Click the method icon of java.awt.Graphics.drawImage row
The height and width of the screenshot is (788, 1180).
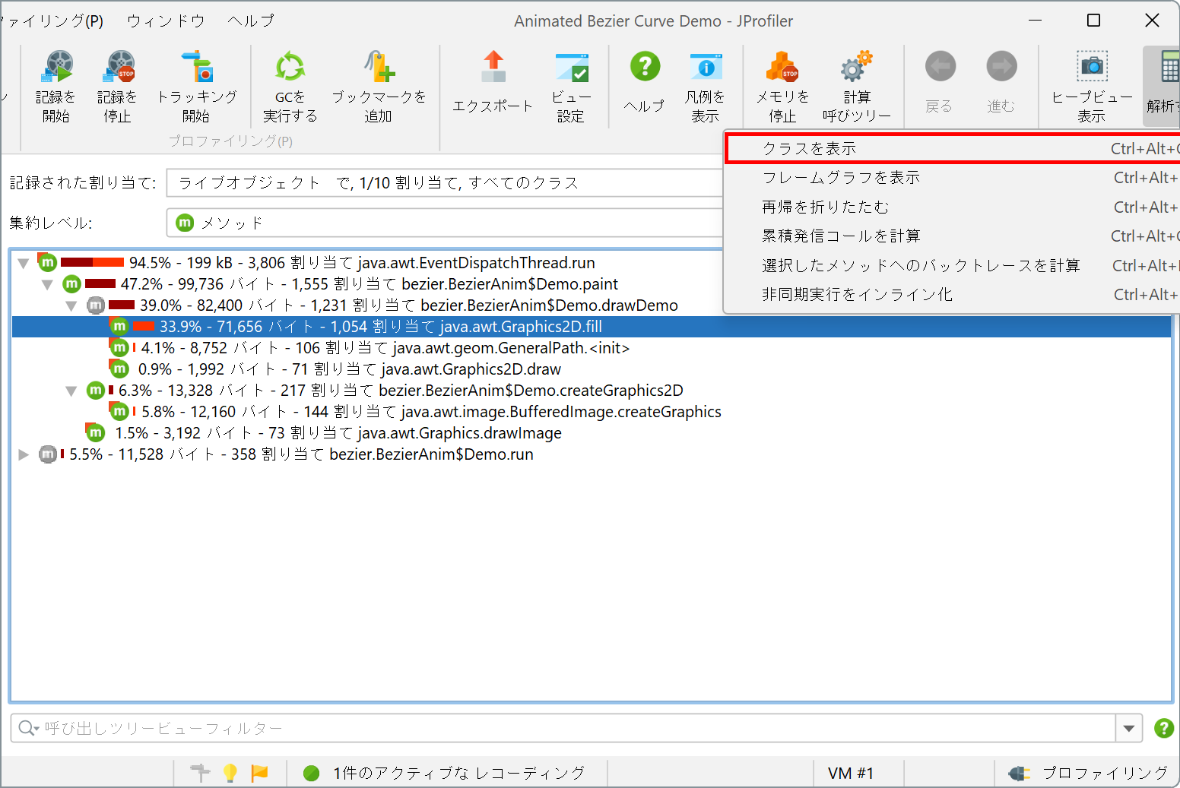pos(95,432)
